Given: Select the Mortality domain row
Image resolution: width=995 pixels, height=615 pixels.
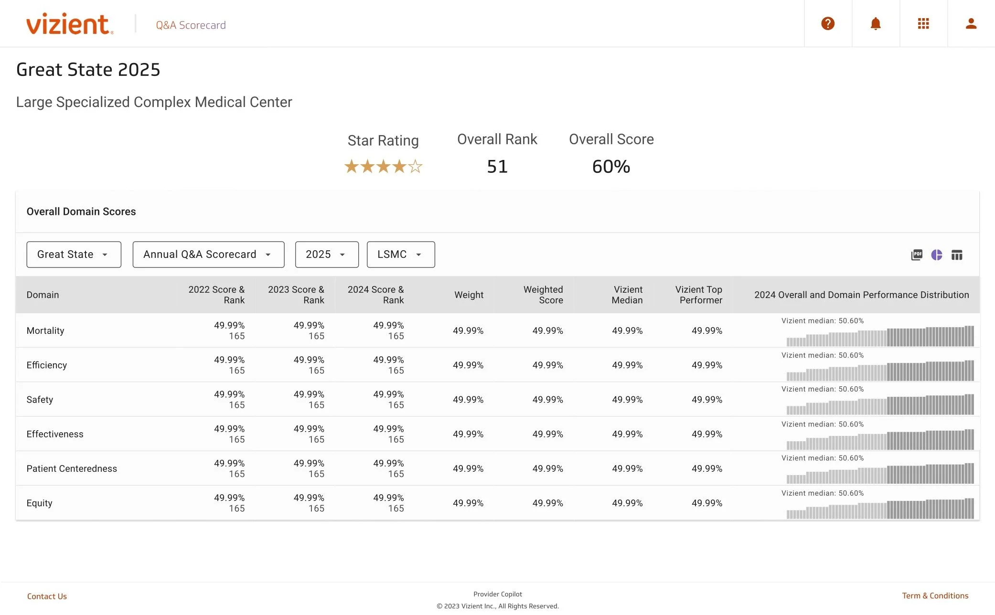Looking at the screenshot, I should click(45, 330).
